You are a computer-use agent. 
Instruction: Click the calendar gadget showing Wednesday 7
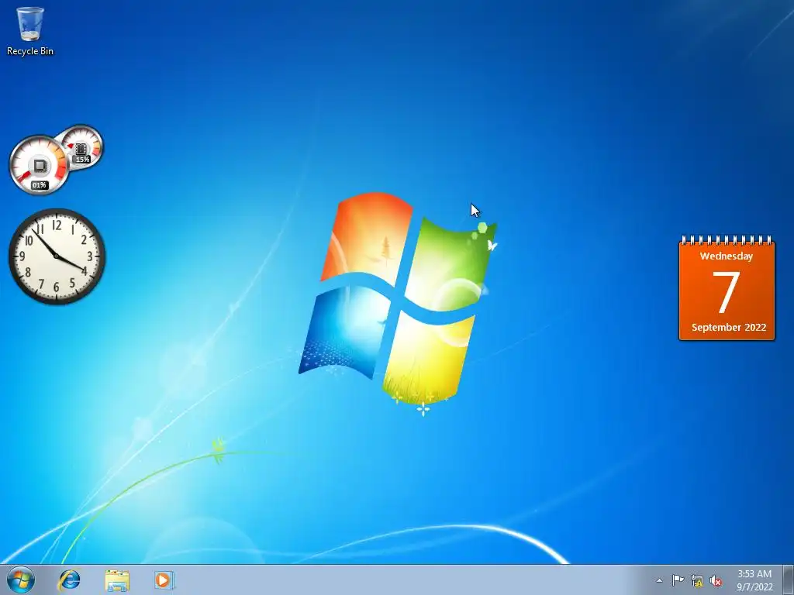tap(727, 288)
